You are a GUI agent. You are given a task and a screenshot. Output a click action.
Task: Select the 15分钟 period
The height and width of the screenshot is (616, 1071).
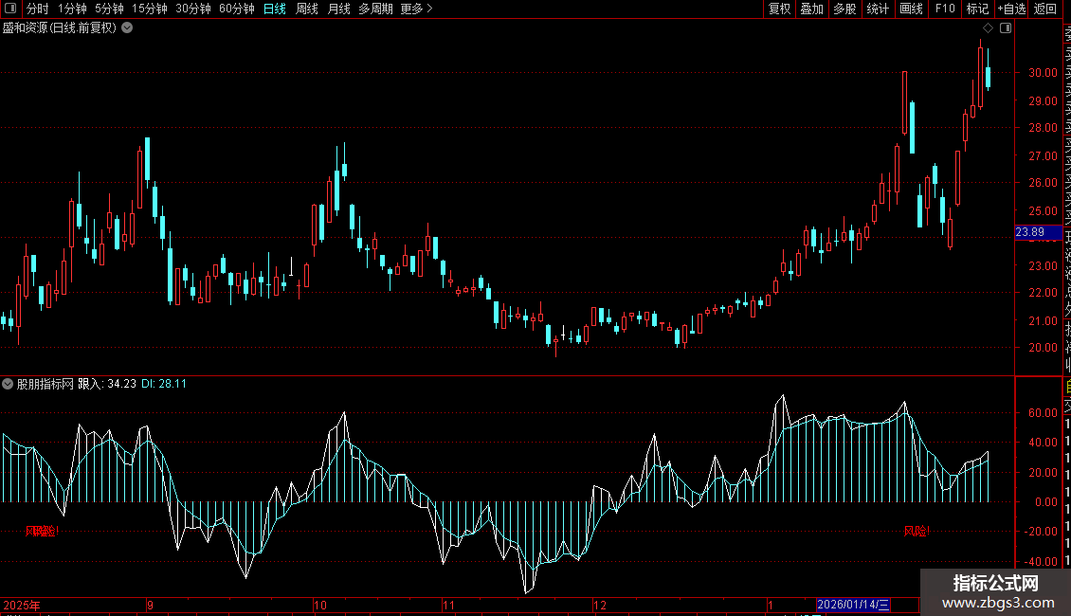pyautogui.click(x=150, y=9)
